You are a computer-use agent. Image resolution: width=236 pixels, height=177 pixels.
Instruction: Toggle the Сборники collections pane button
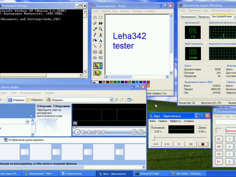coord(35,100)
